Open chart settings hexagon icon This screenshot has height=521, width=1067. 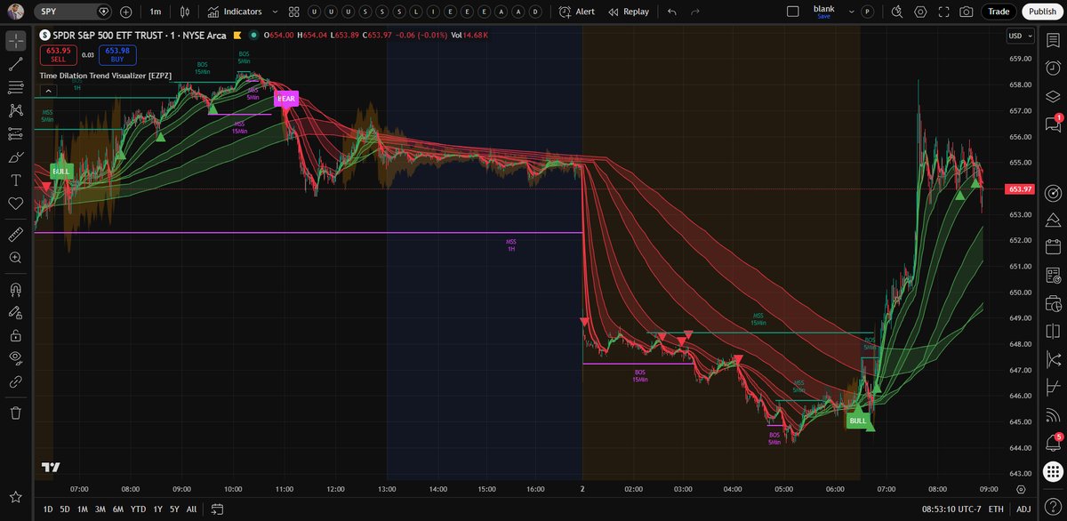(920, 12)
